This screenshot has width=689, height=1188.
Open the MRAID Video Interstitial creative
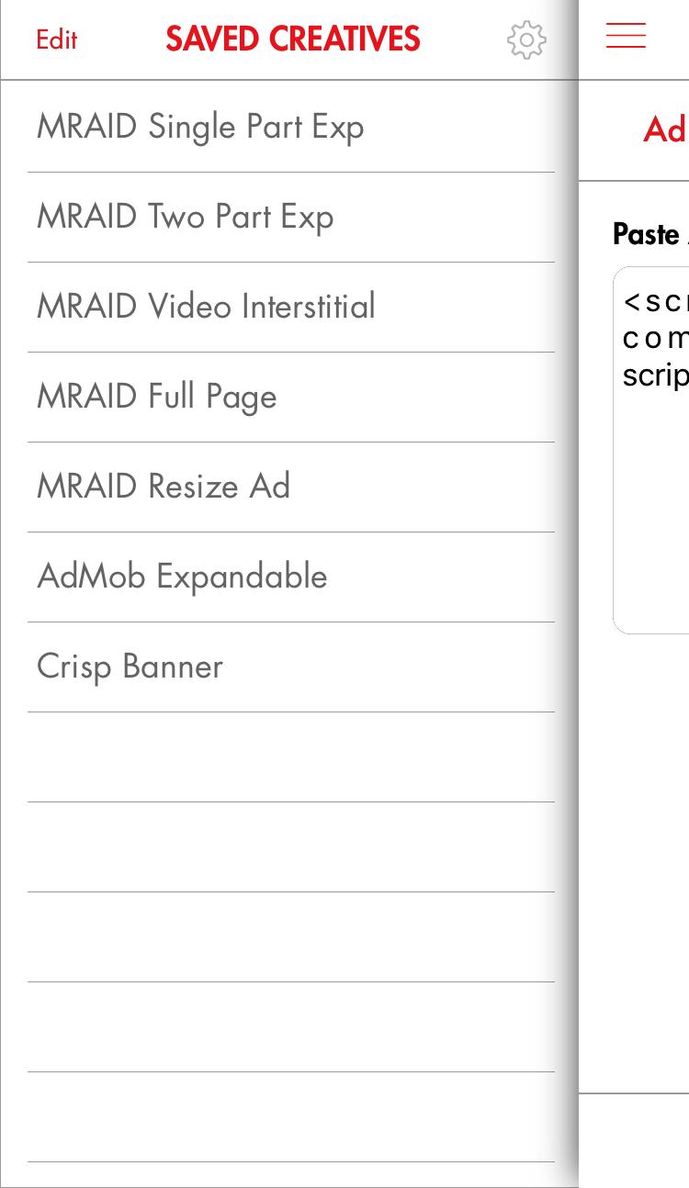coord(206,306)
